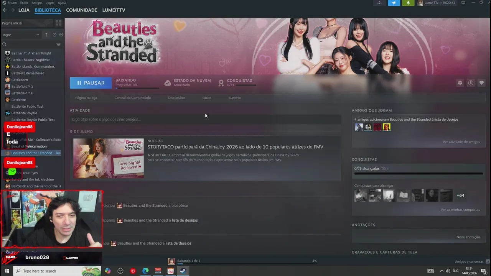This screenshot has width=491, height=276.
Task: Open Steam announcements megaphone button
Action: [x=394, y=3]
